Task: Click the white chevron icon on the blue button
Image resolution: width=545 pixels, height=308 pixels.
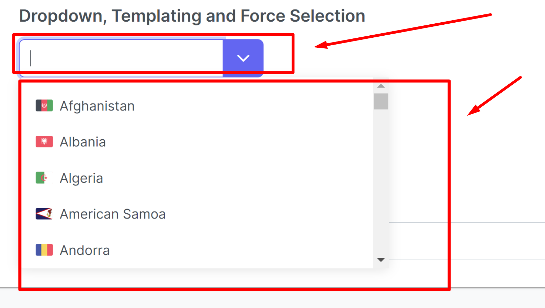Action: click(x=243, y=58)
